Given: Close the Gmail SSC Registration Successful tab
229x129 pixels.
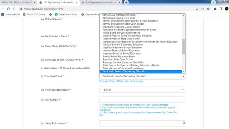Looking at the screenshot, I should click(x=120, y=3).
